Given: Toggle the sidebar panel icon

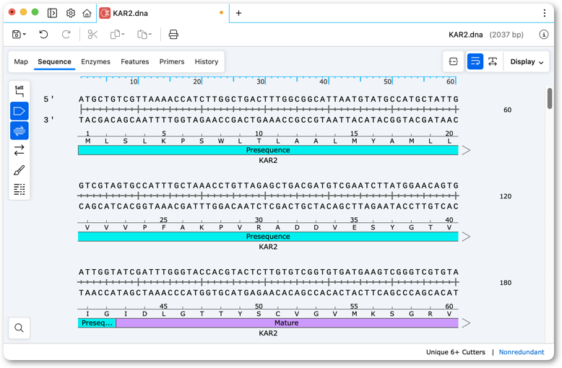Looking at the screenshot, I should [x=52, y=13].
